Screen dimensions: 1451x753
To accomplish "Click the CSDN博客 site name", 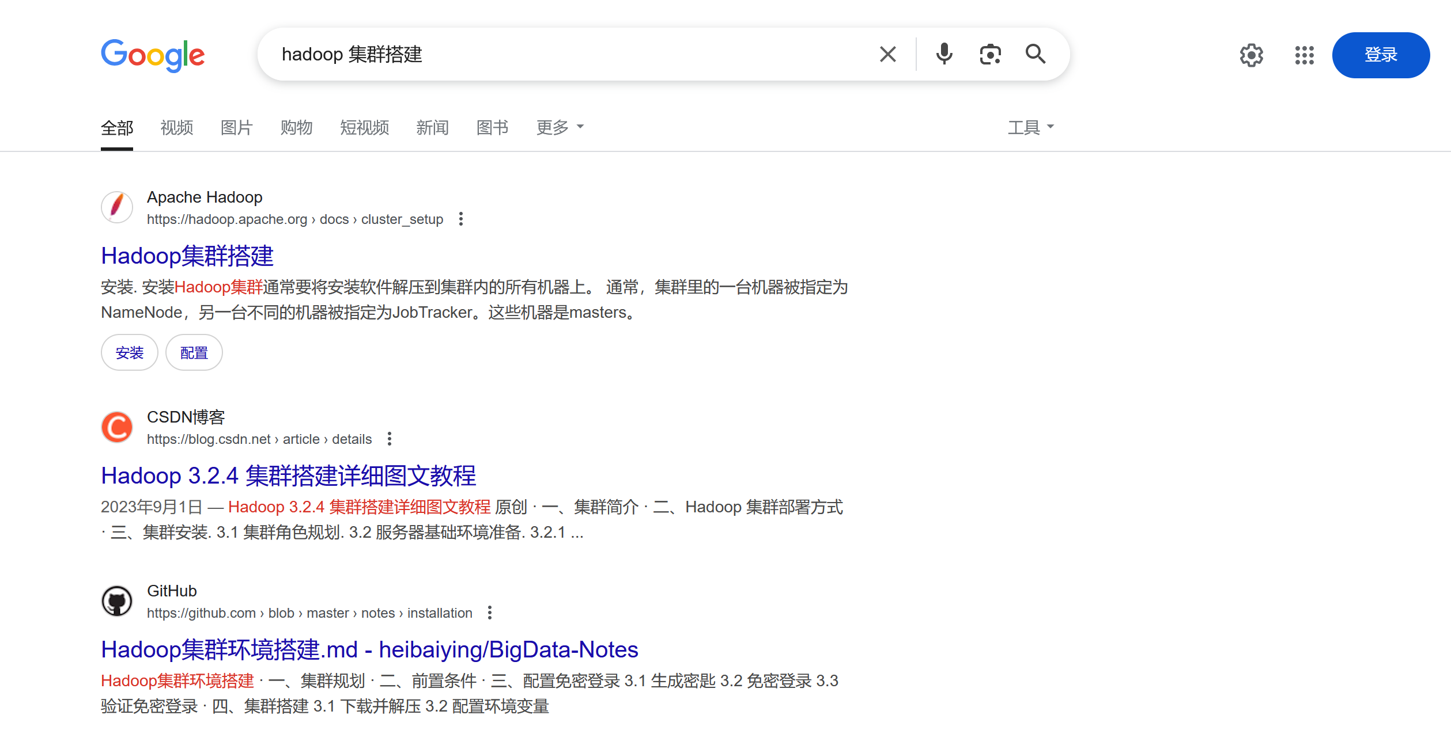I will point(186,417).
